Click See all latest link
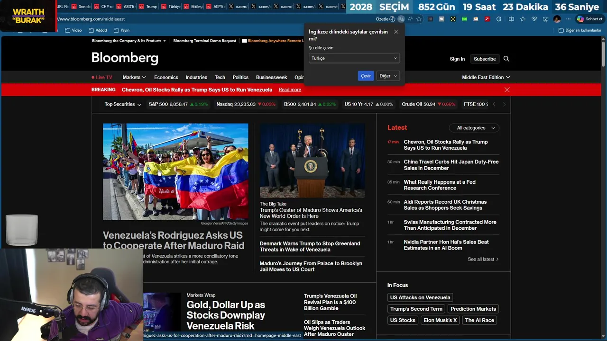Viewport: 607px width, 341px height. (483, 259)
